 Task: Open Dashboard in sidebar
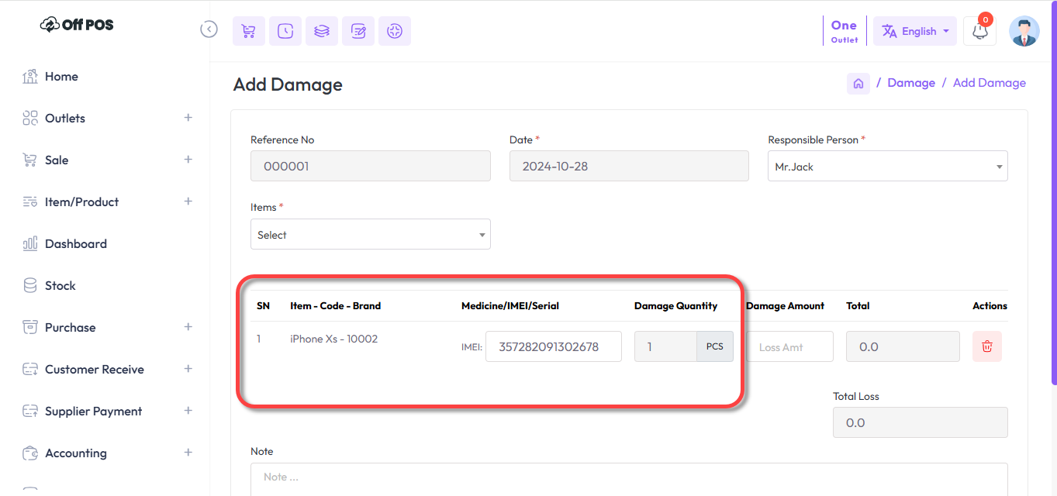click(x=76, y=243)
